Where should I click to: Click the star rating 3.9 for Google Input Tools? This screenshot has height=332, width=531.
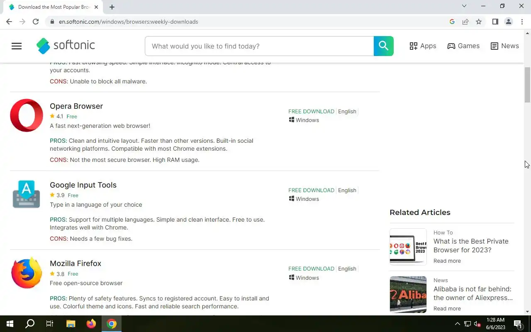(x=57, y=195)
